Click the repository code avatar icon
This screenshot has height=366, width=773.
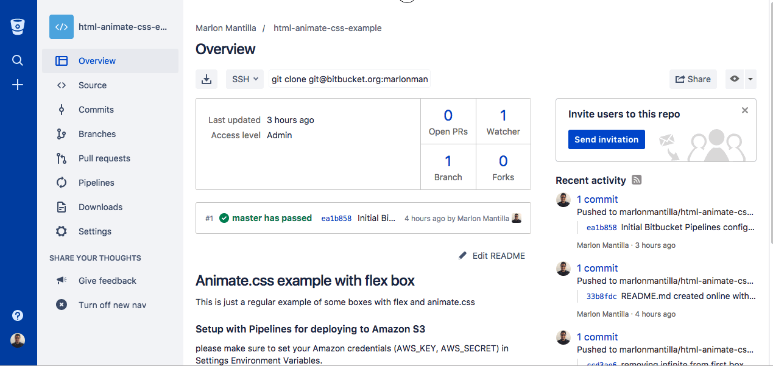[62, 27]
